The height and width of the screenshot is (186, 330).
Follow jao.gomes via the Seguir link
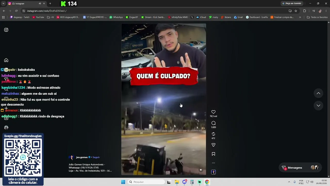coord(96,157)
